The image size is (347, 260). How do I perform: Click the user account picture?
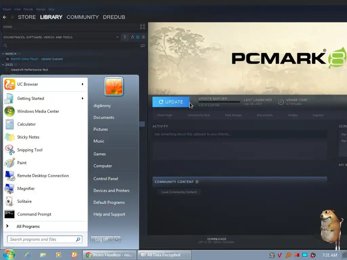[x=114, y=86]
